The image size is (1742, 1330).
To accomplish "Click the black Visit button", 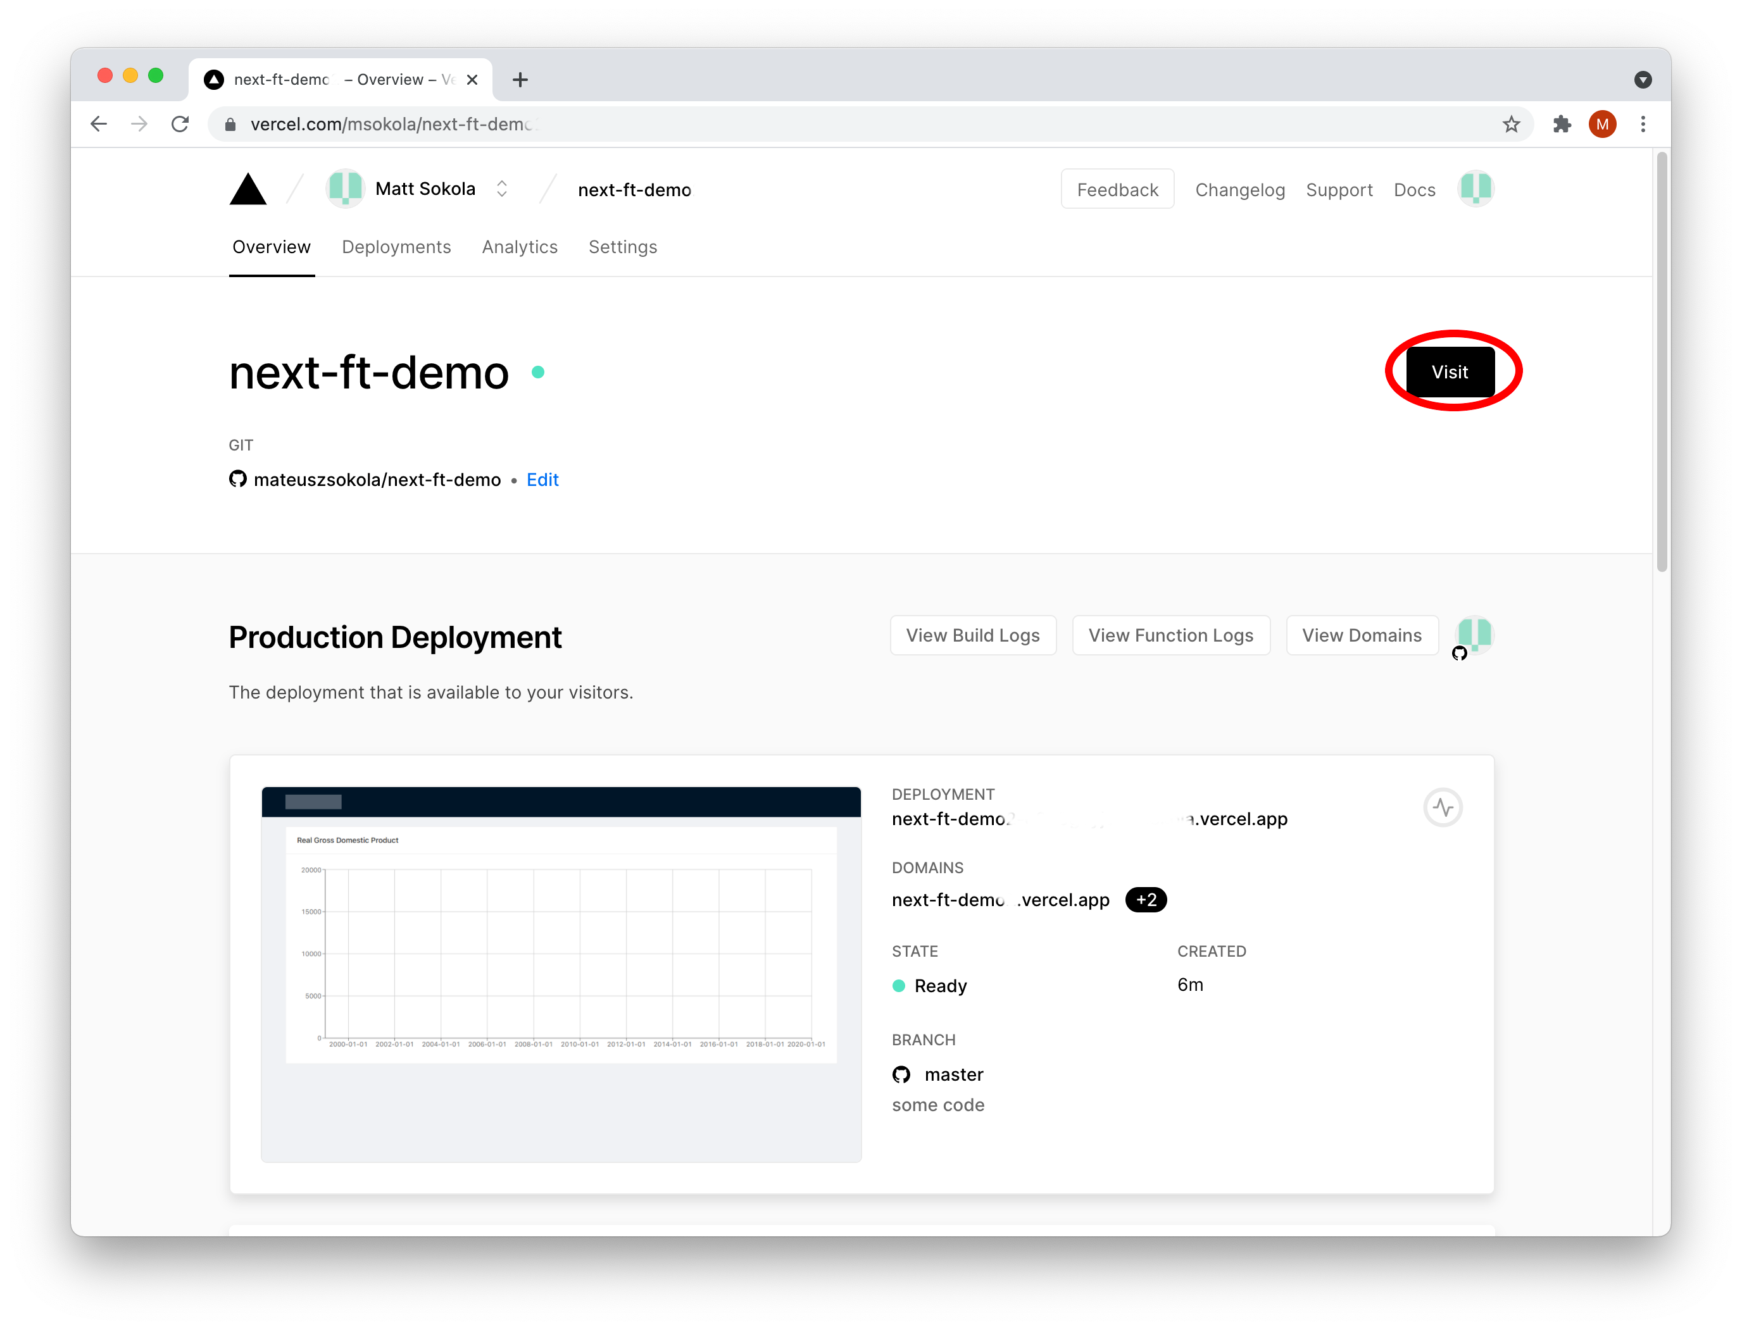I will point(1450,371).
